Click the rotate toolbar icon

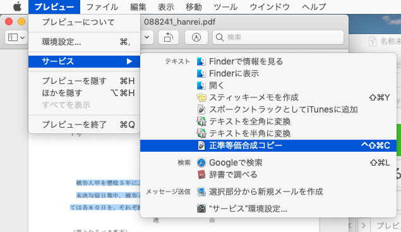[x=168, y=37]
